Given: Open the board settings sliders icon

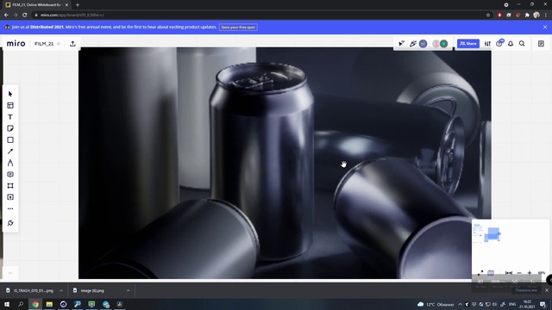Looking at the screenshot, I should 487,44.
